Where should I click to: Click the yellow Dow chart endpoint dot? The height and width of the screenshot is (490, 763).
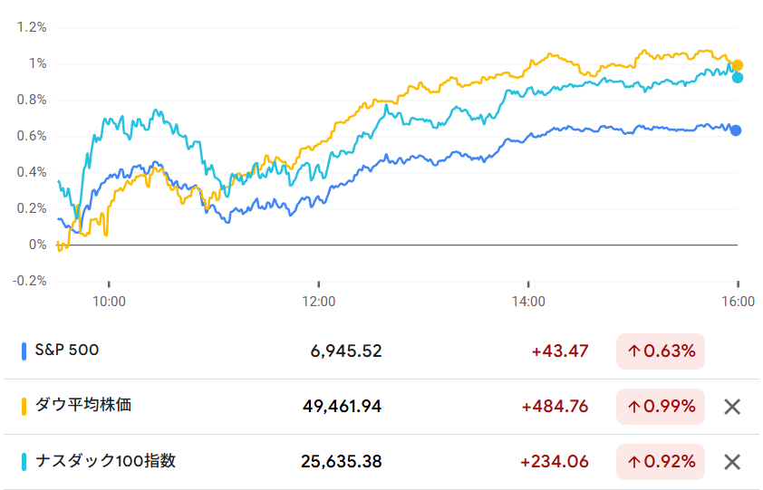pyautogui.click(x=738, y=65)
